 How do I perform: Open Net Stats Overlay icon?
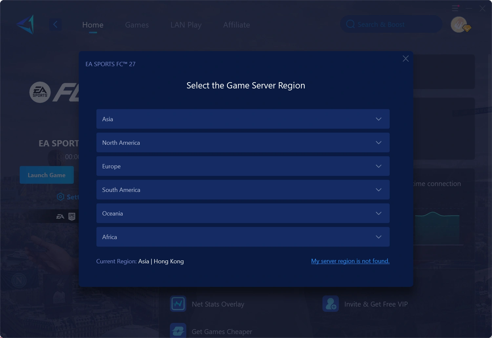(x=178, y=304)
